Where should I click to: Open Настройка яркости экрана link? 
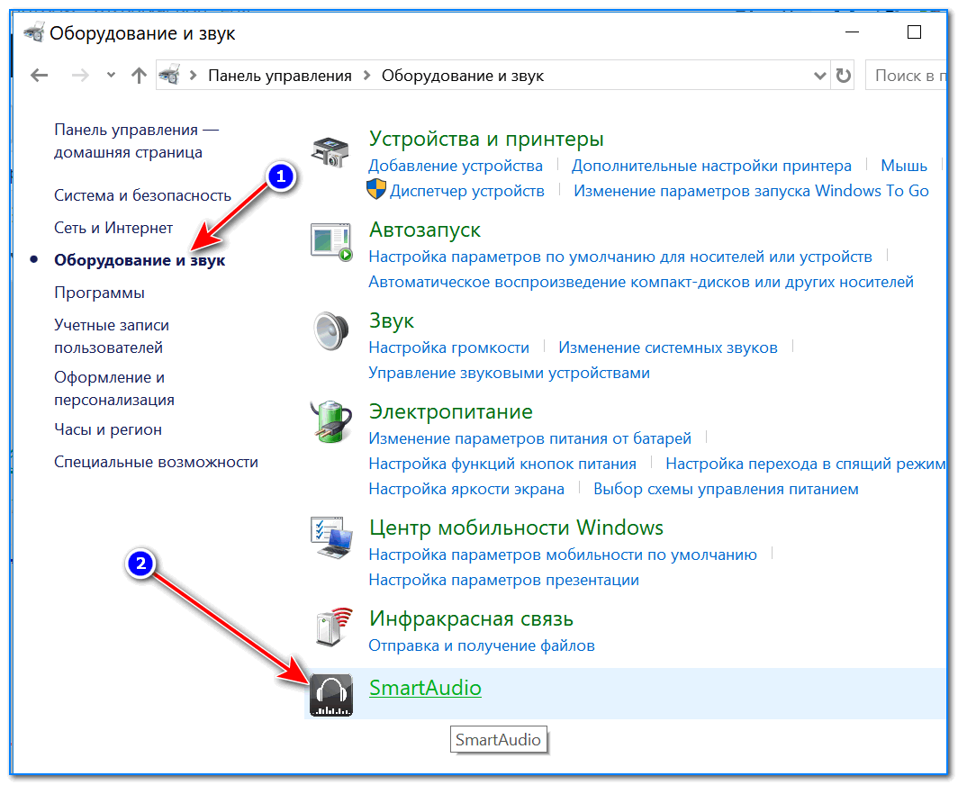tap(466, 489)
